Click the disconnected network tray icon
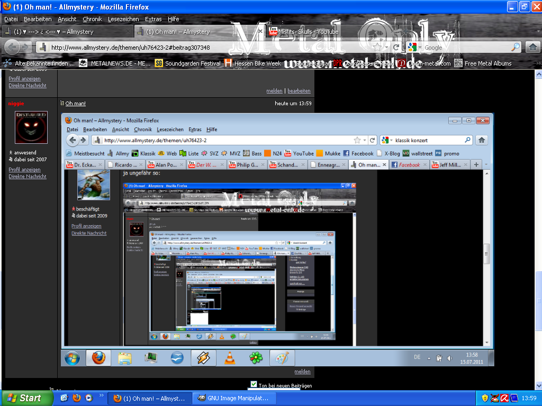Viewport: 542px width, 406px height. 495,398
